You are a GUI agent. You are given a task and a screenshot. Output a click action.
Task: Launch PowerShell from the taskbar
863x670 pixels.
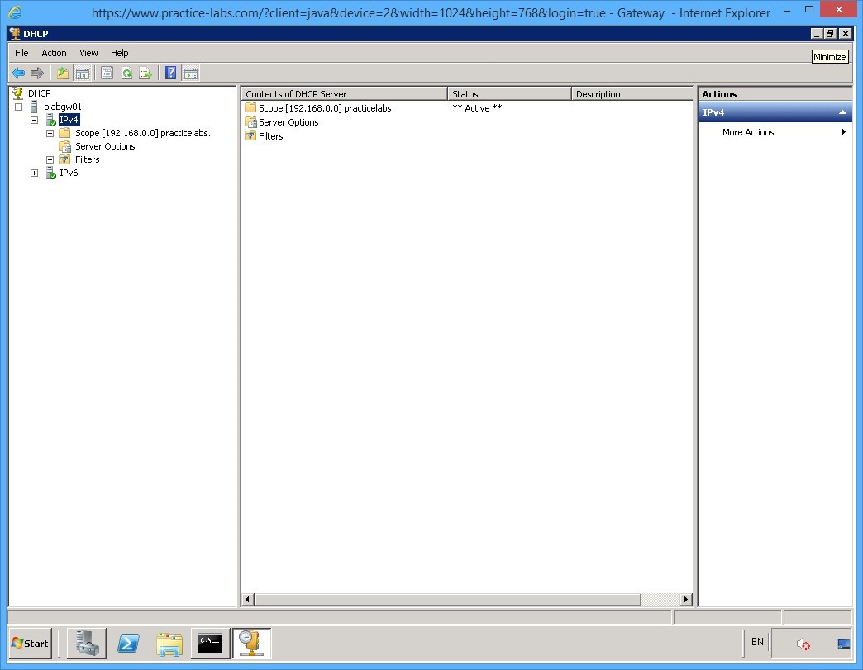pos(128,644)
